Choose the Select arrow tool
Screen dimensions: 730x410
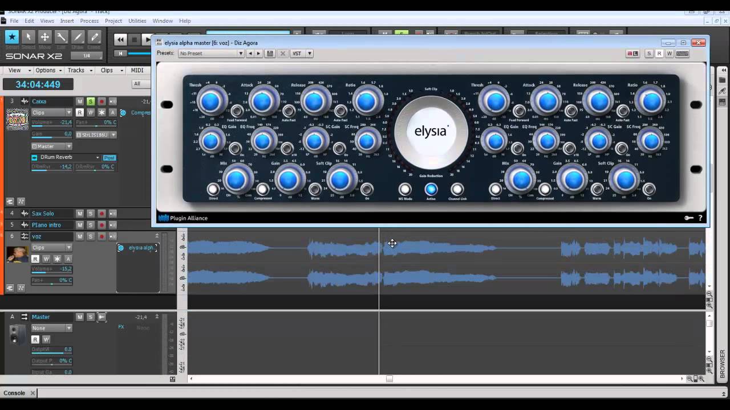coord(28,37)
